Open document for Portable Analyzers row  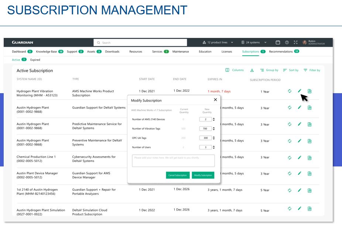point(309,190)
